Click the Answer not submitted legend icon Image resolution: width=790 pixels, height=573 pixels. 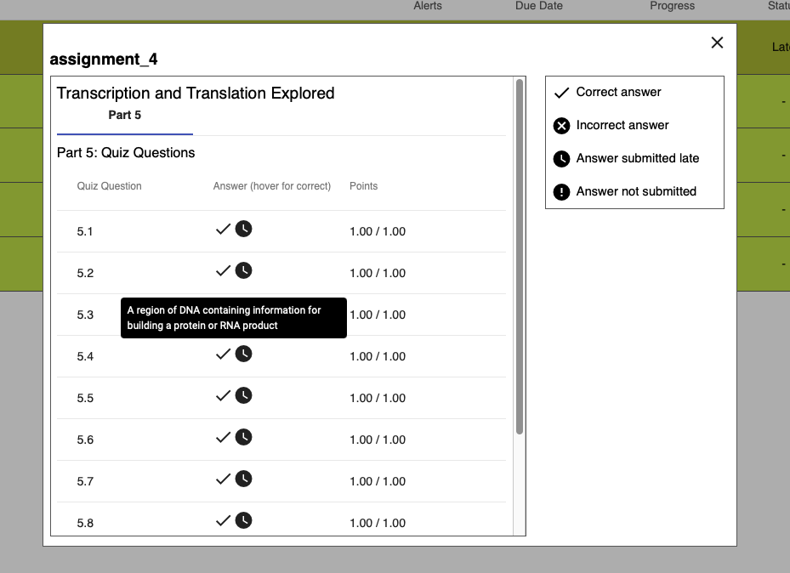[561, 192]
